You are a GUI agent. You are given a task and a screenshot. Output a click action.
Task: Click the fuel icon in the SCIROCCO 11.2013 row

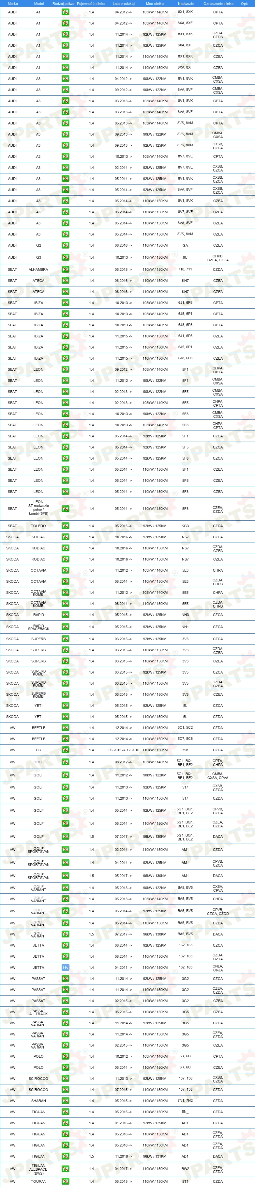(65, 1079)
